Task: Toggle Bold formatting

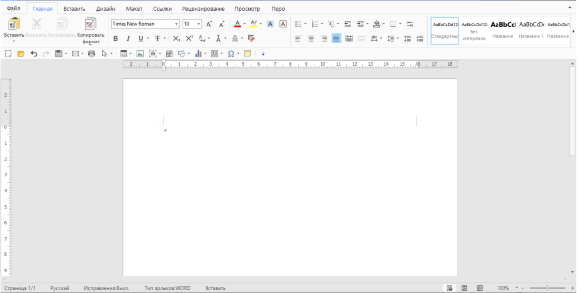Action: [115, 39]
